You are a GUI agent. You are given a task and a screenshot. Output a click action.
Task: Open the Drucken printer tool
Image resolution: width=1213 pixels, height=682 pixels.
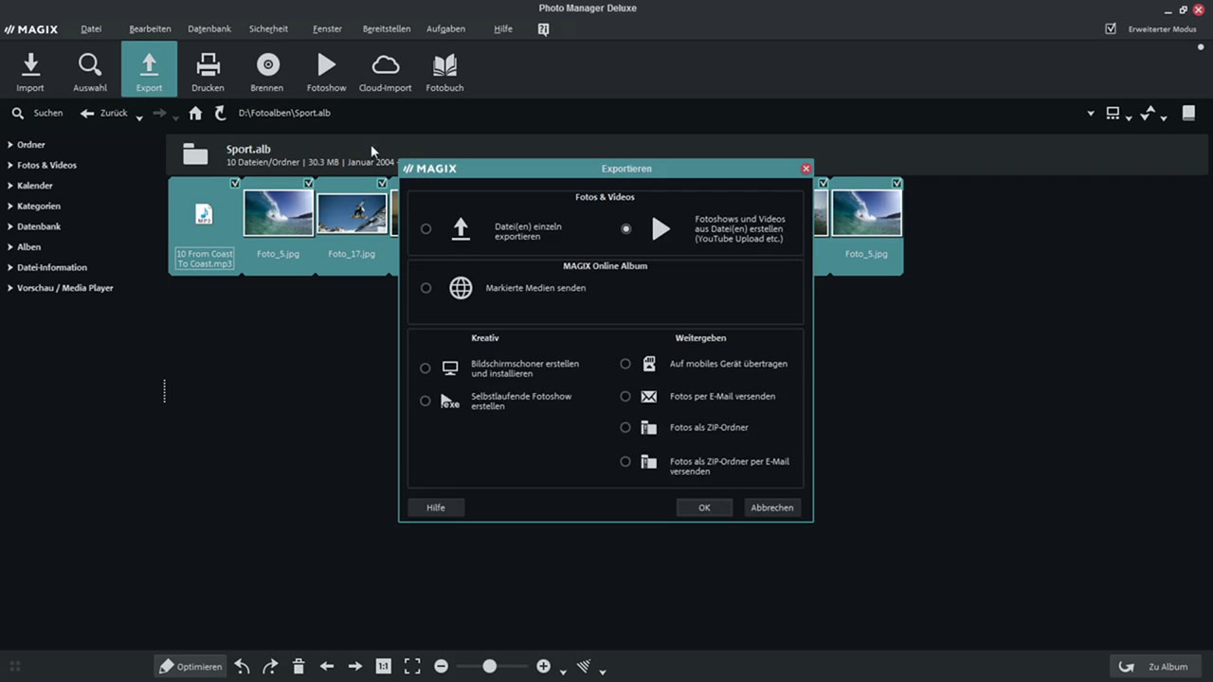(x=208, y=70)
